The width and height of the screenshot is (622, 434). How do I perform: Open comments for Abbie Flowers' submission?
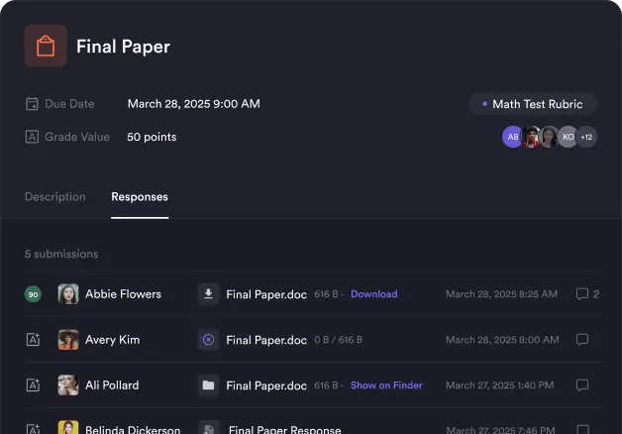(x=582, y=294)
